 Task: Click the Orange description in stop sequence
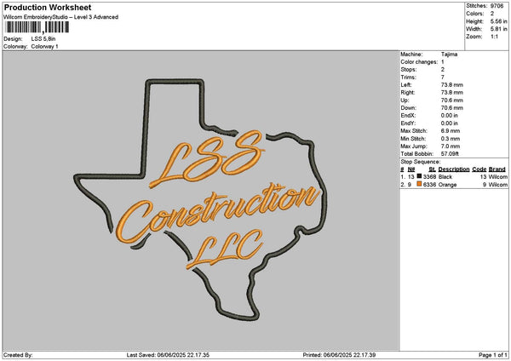point(447,185)
